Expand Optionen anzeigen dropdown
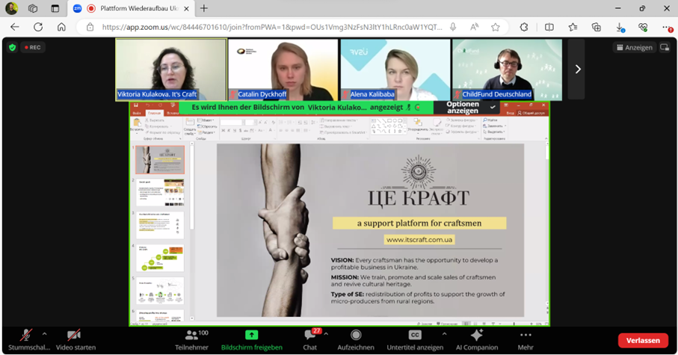 pyautogui.click(x=467, y=107)
